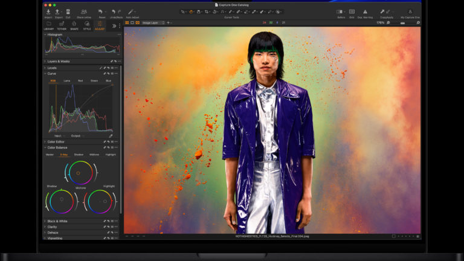Screen dimensions: 464x261
Task: Open the Cull tool
Action: (68, 11)
